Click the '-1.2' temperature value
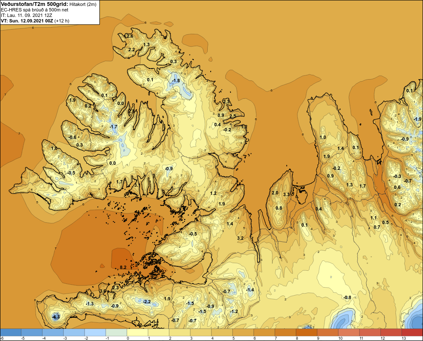Screen dimensions: 423x341 [x=234, y=311]
